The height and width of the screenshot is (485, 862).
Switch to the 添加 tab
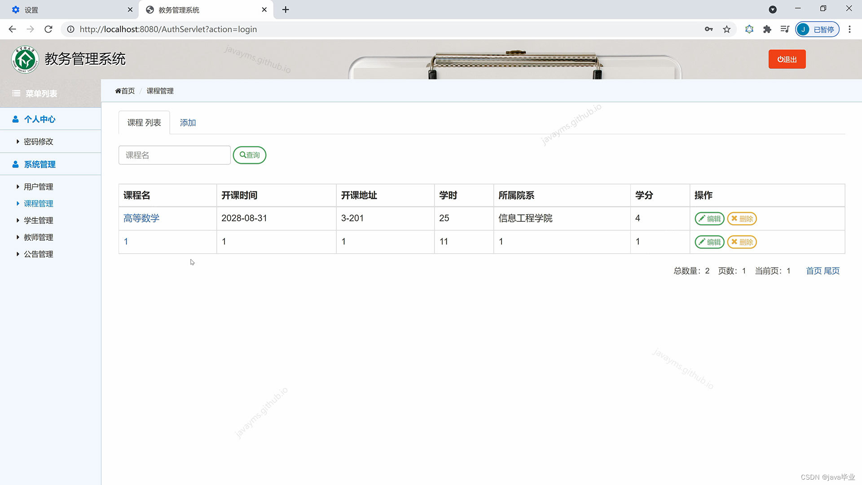coord(188,123)
